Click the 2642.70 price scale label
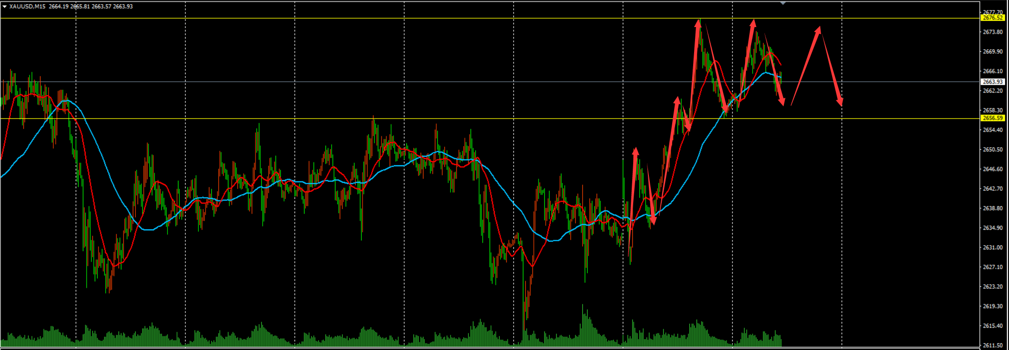This screenshot has height=350, width=1009. (x=993, y=189)
